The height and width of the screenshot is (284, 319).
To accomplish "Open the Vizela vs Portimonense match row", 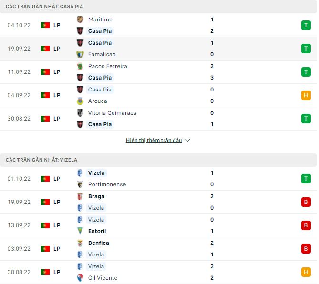I will tap(157, 179).
